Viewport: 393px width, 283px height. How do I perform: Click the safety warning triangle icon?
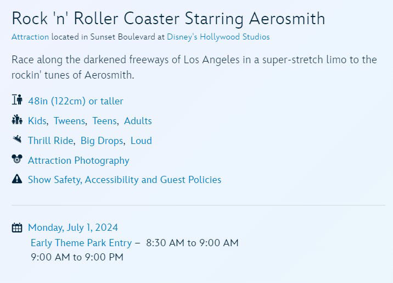17,179
